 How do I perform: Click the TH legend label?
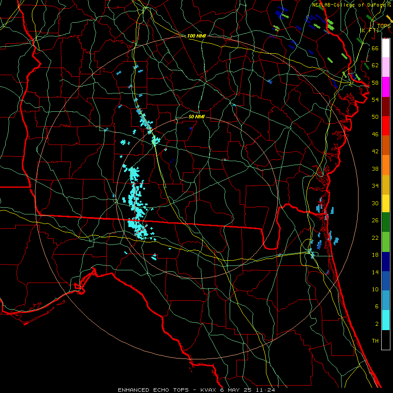click(x=375, y=341)
